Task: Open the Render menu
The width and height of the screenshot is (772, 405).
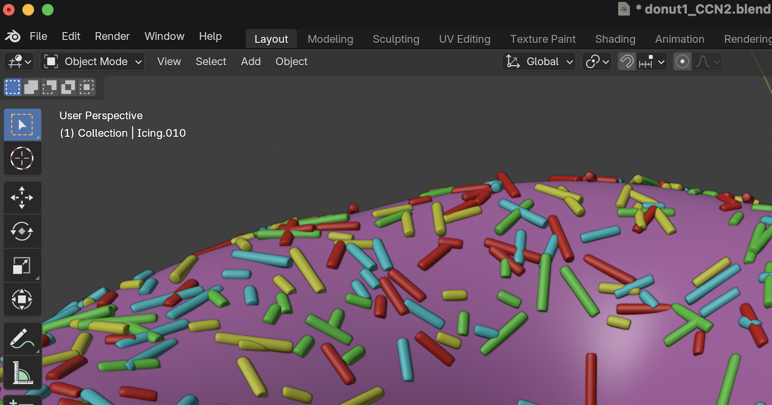Action: [x=112, y=37]
